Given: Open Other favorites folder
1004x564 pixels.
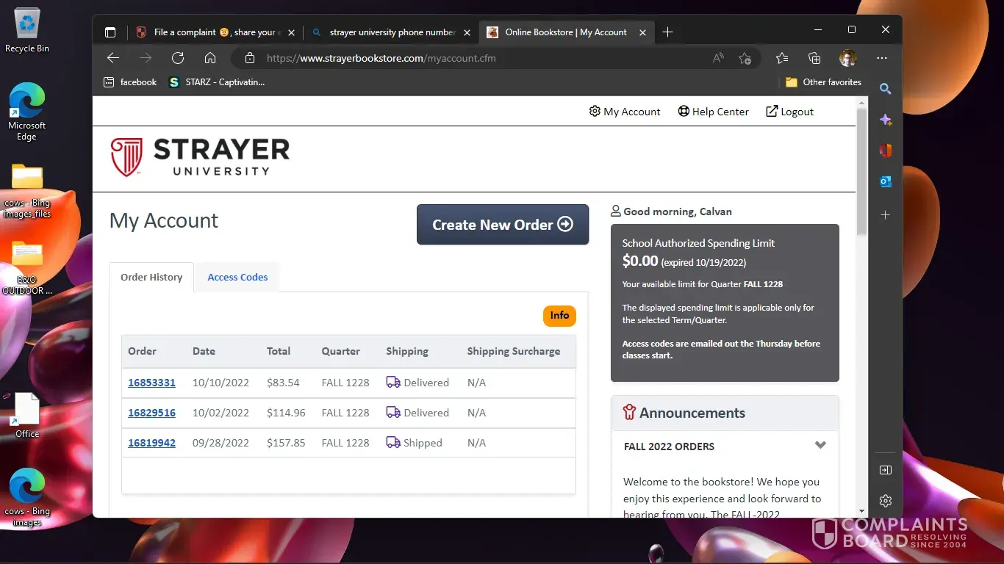Looking at the screenshot, I should [x=823, y=82].
